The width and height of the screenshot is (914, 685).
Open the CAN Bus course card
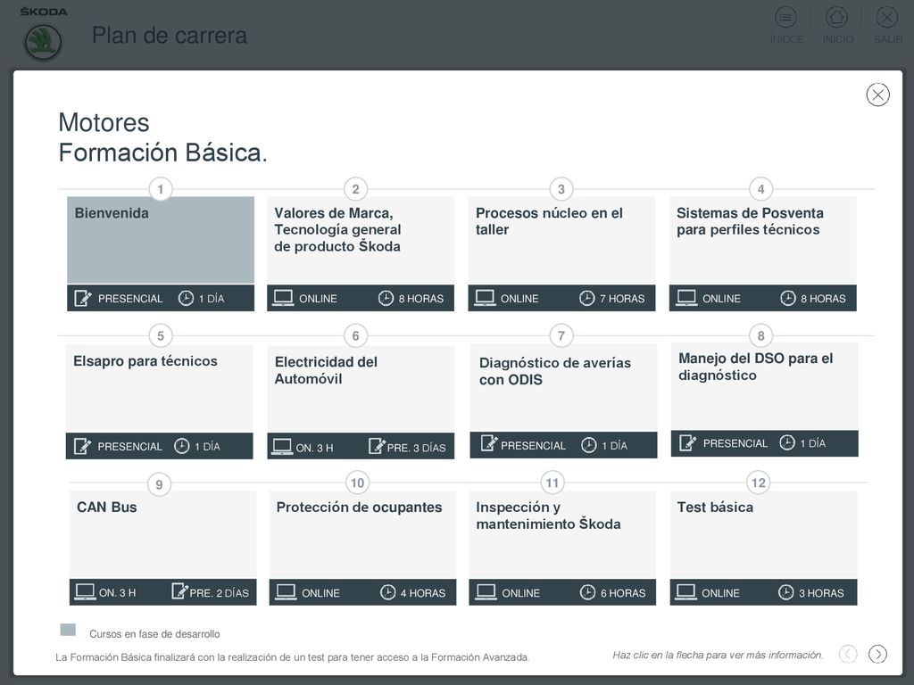click(x=162, y=549)
